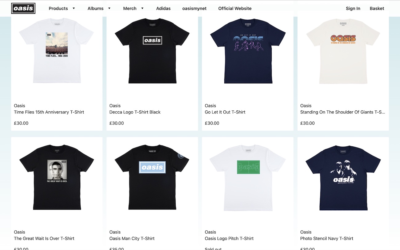Select the Standing On The Shoulder shirt image

(343, 51)
